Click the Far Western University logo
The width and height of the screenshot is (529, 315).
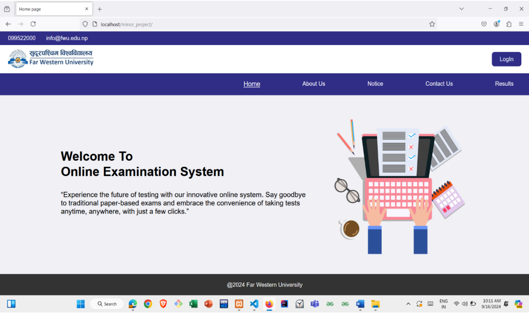coord(50,59)
